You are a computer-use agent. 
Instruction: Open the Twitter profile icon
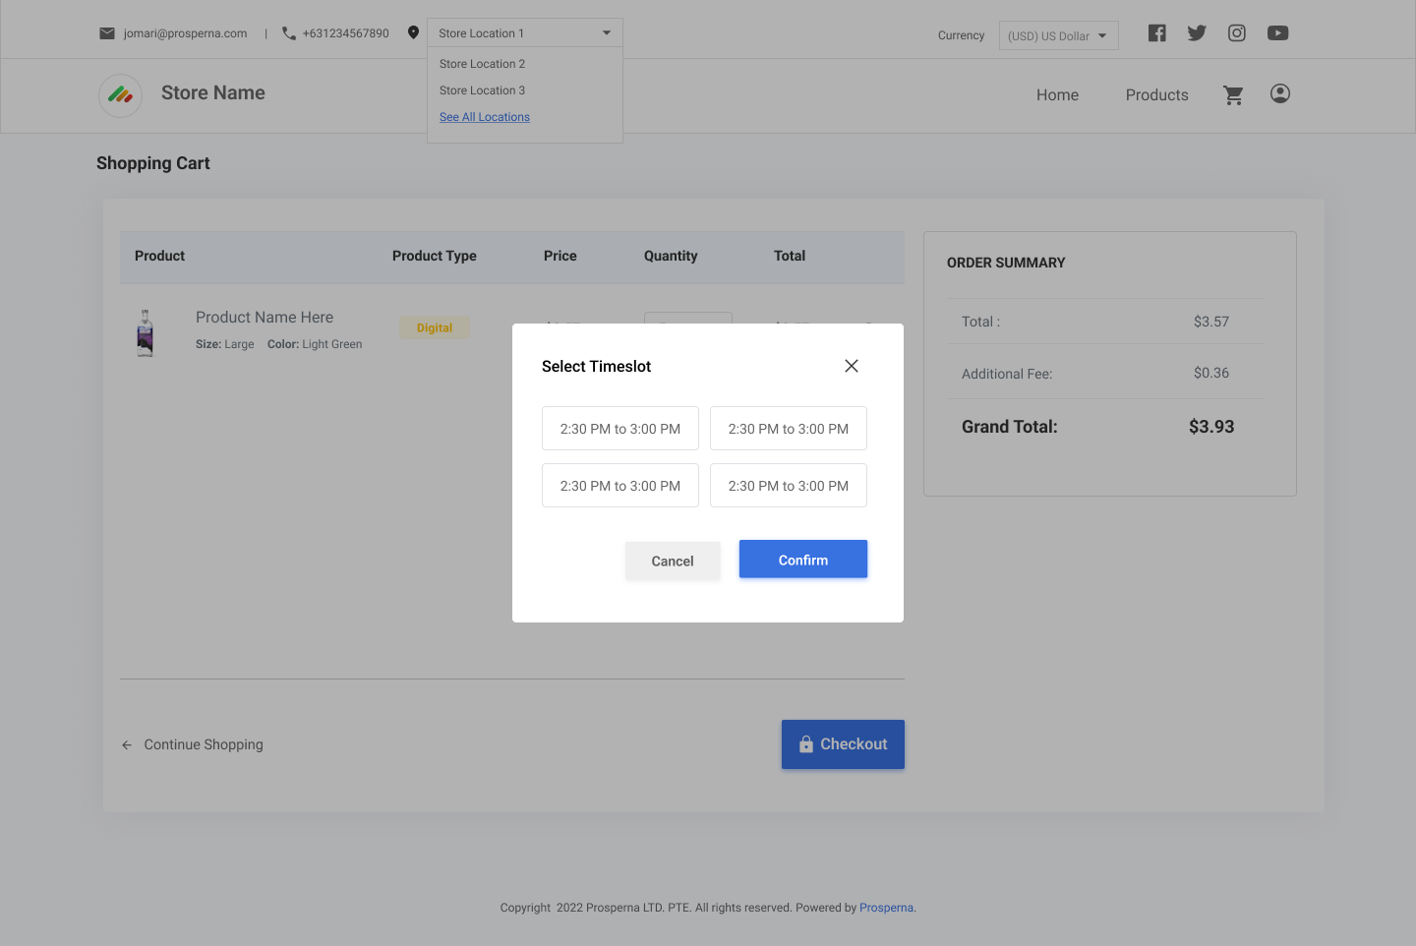[1197, 33]
